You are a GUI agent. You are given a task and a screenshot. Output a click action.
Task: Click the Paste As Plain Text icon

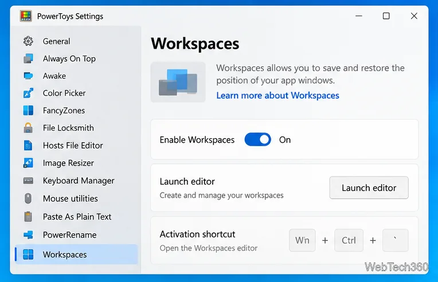tap(28, 217)
